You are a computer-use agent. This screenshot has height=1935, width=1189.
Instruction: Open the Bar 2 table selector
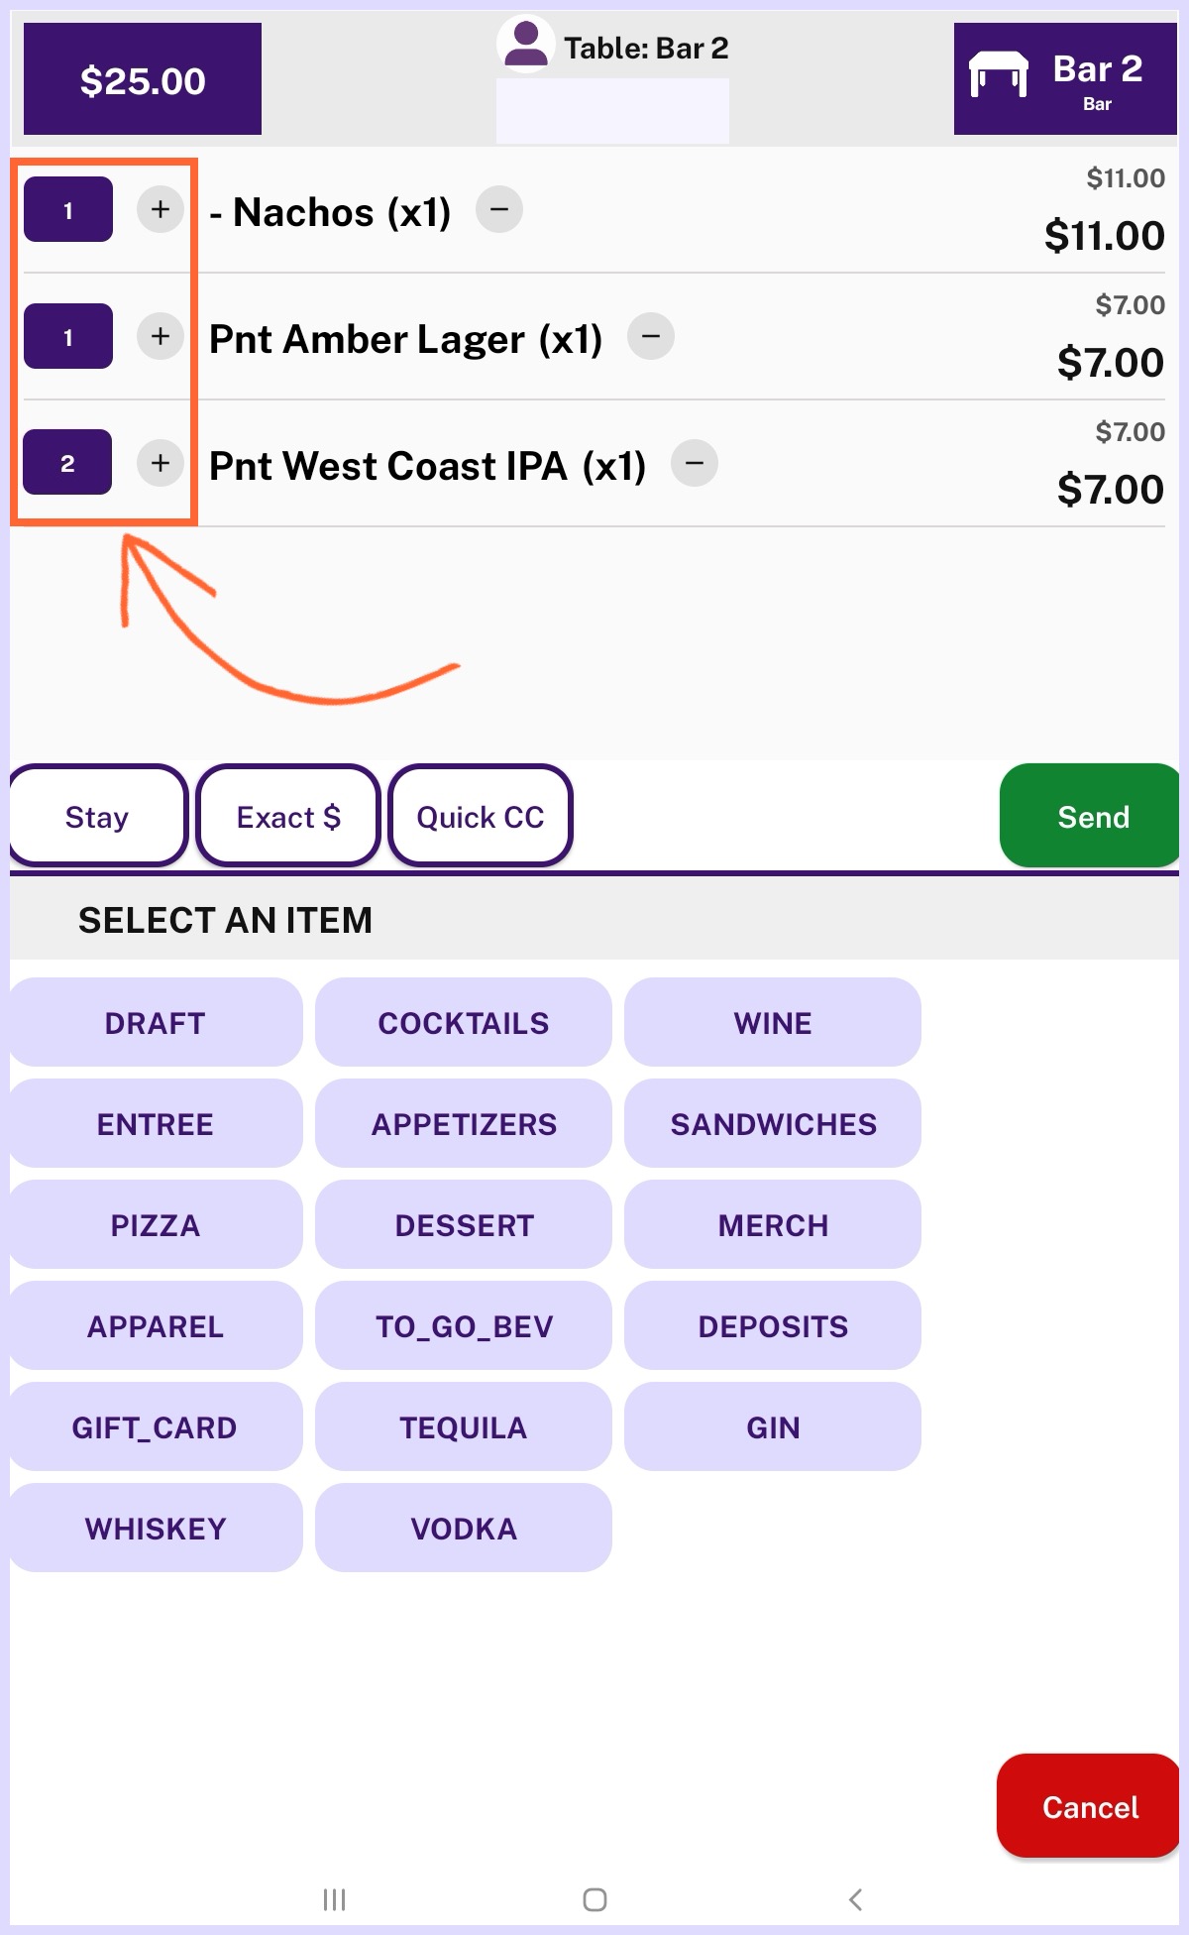click(1065, 79)
